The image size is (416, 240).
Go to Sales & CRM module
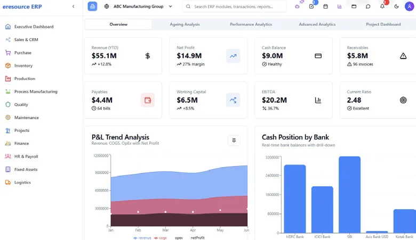[26, 39]
